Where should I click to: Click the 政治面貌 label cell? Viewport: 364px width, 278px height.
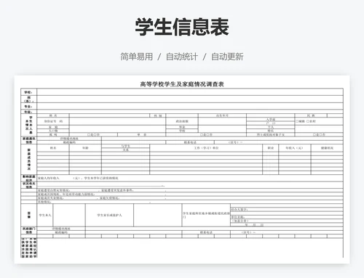pyautogui.click(x=182, y=121)
